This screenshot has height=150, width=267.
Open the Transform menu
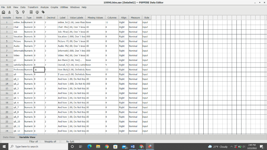point(33,7)
